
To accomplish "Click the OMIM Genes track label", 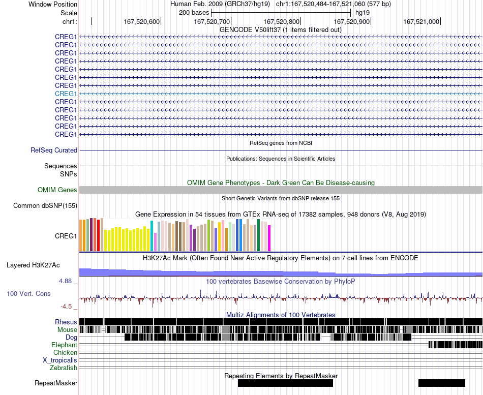I will (x=57, y=190).
